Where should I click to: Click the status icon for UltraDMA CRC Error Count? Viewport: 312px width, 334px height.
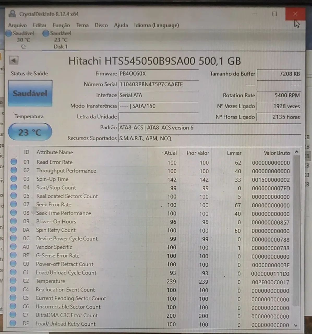point(13,315)
